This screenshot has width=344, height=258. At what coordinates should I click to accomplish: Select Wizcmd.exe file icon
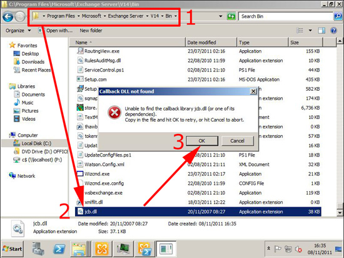[x=80, y=173]
